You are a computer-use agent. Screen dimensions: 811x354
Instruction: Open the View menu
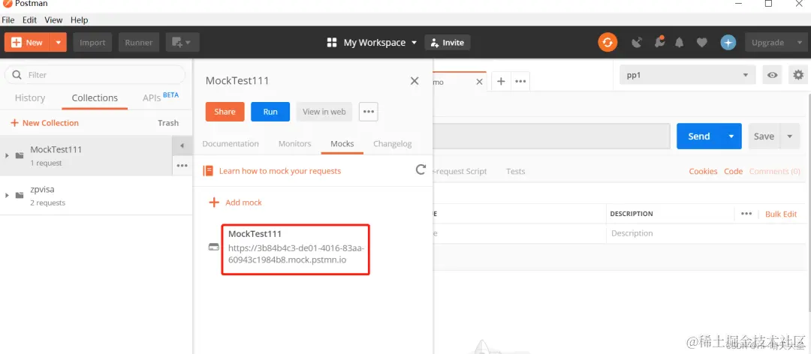[53, 19]
